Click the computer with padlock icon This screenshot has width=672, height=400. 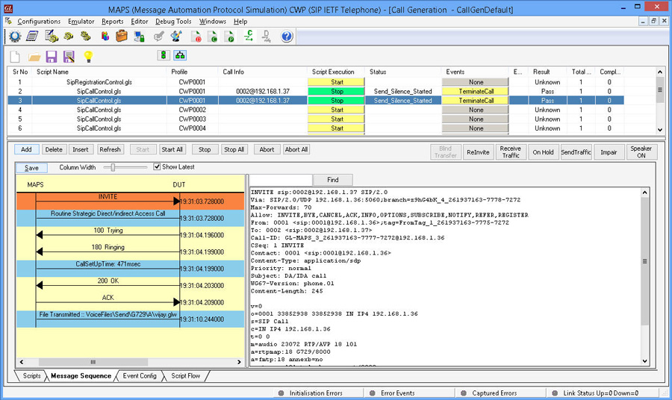pyautogui.click(x=140, y=37)
